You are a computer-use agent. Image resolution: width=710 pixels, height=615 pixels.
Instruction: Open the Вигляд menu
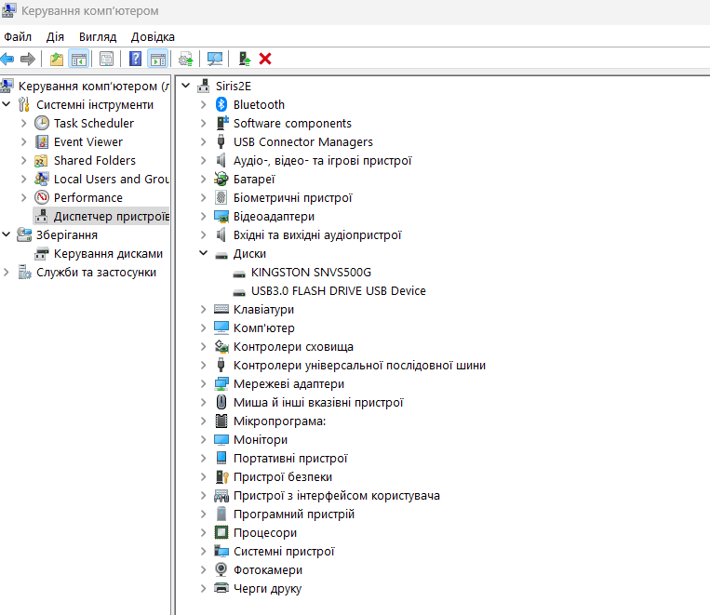[98, 36]
